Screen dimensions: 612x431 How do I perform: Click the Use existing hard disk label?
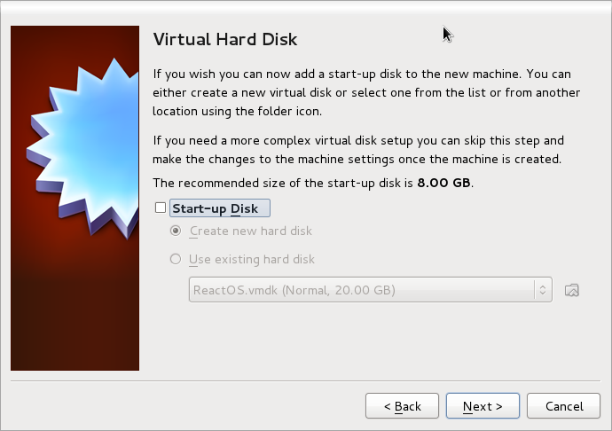tap(252, 259)
